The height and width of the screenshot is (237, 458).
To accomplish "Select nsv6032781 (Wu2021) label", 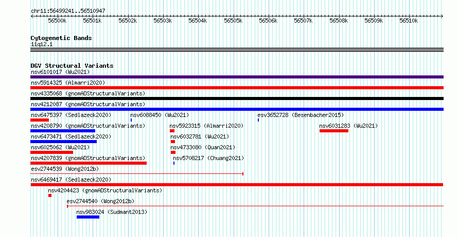I will point(200,136).
